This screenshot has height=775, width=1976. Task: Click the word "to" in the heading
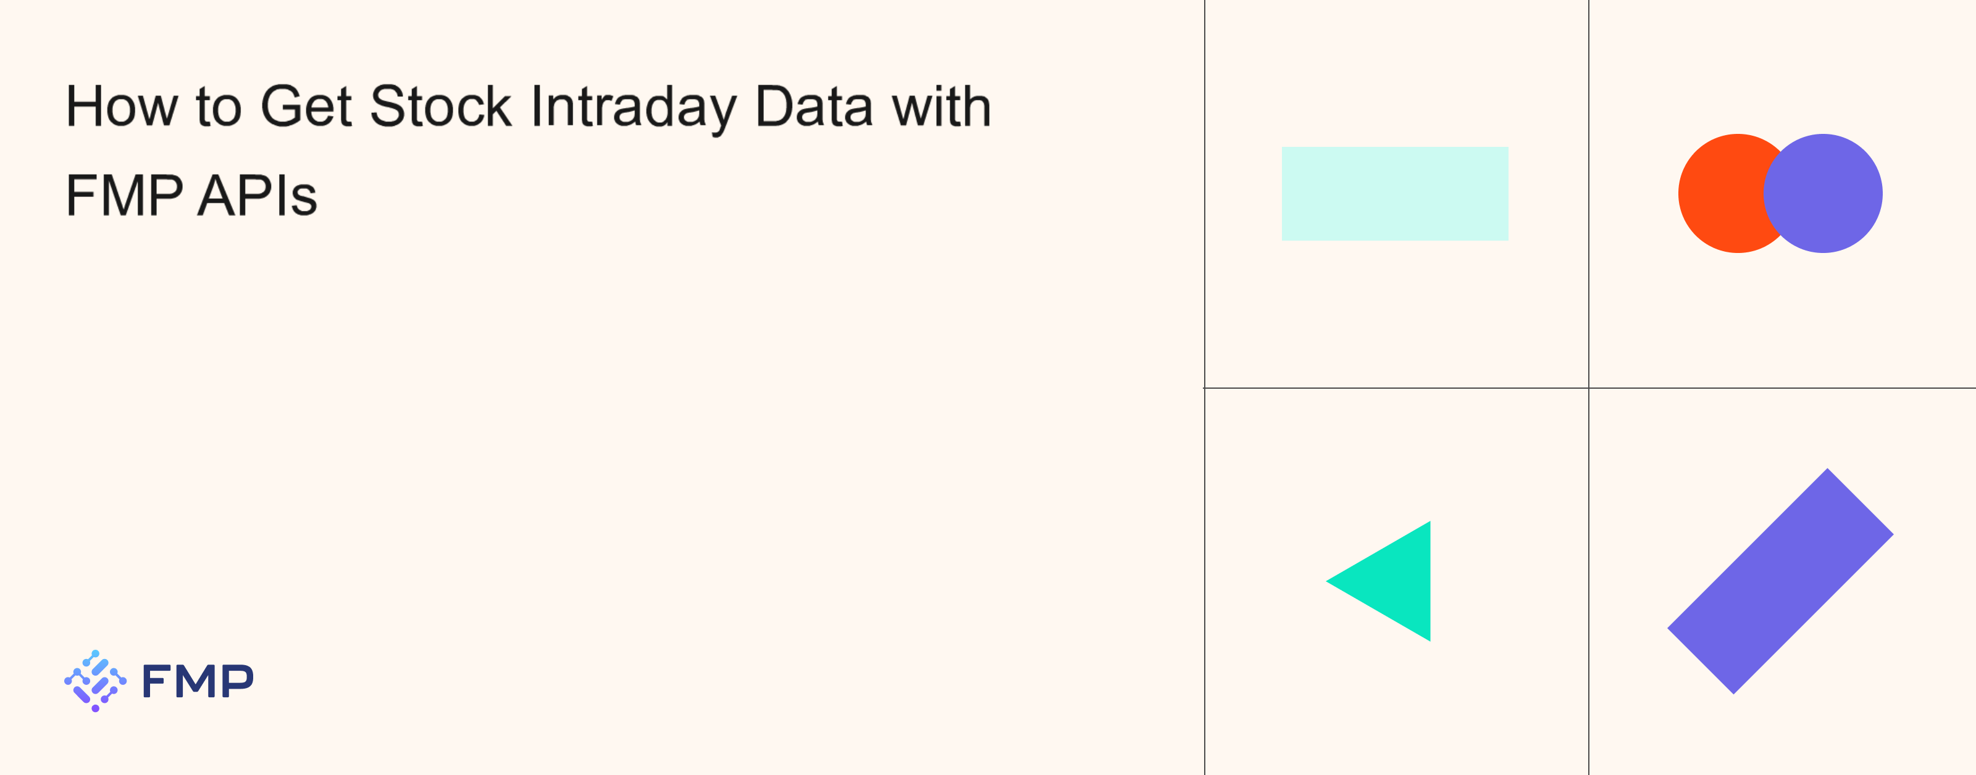pyautogui.click(x=219, y=107)
